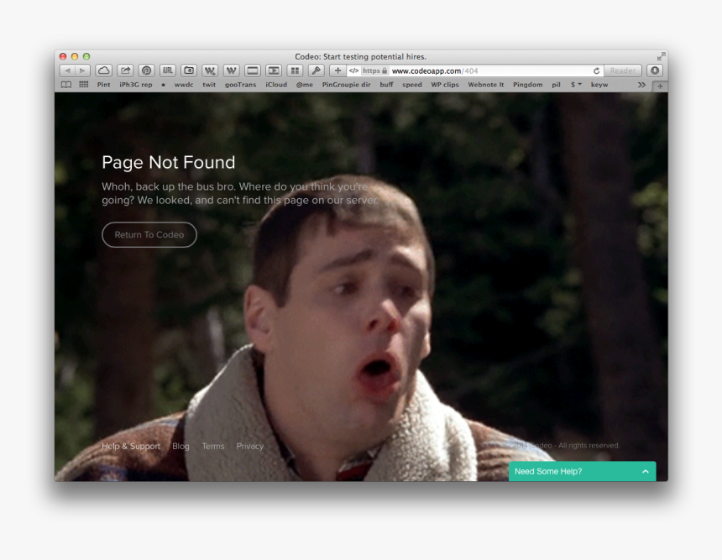The height and width of the screenshot is (560, 722).
Task: Enter full screen with the corner arrows
Action: pyautogui.click(x=662, y=56)
